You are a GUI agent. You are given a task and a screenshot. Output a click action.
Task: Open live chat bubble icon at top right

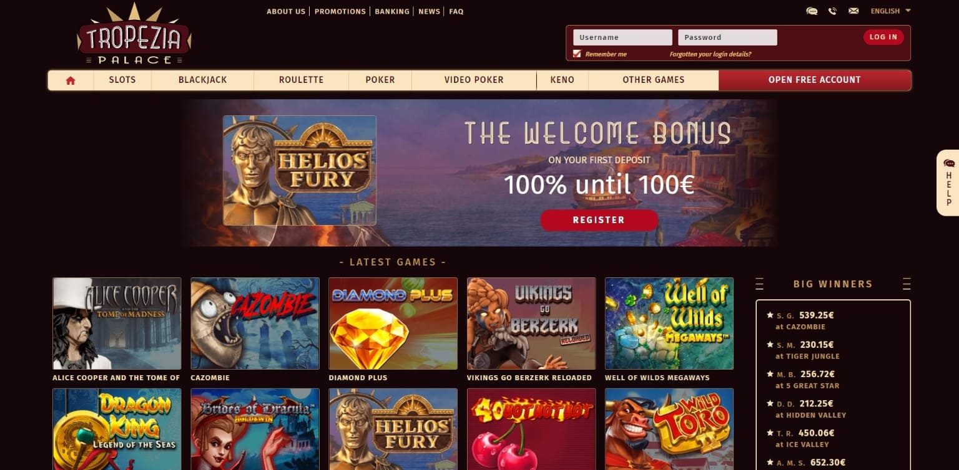click(812, 11)
